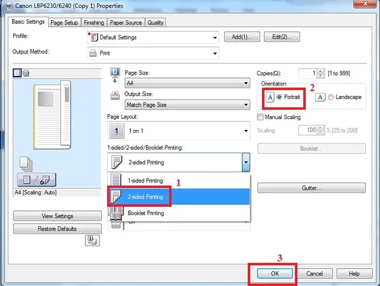Enable the Manual Scaling checkbox
This screenshot has width=380, height=286.
[x=260, y=117]
